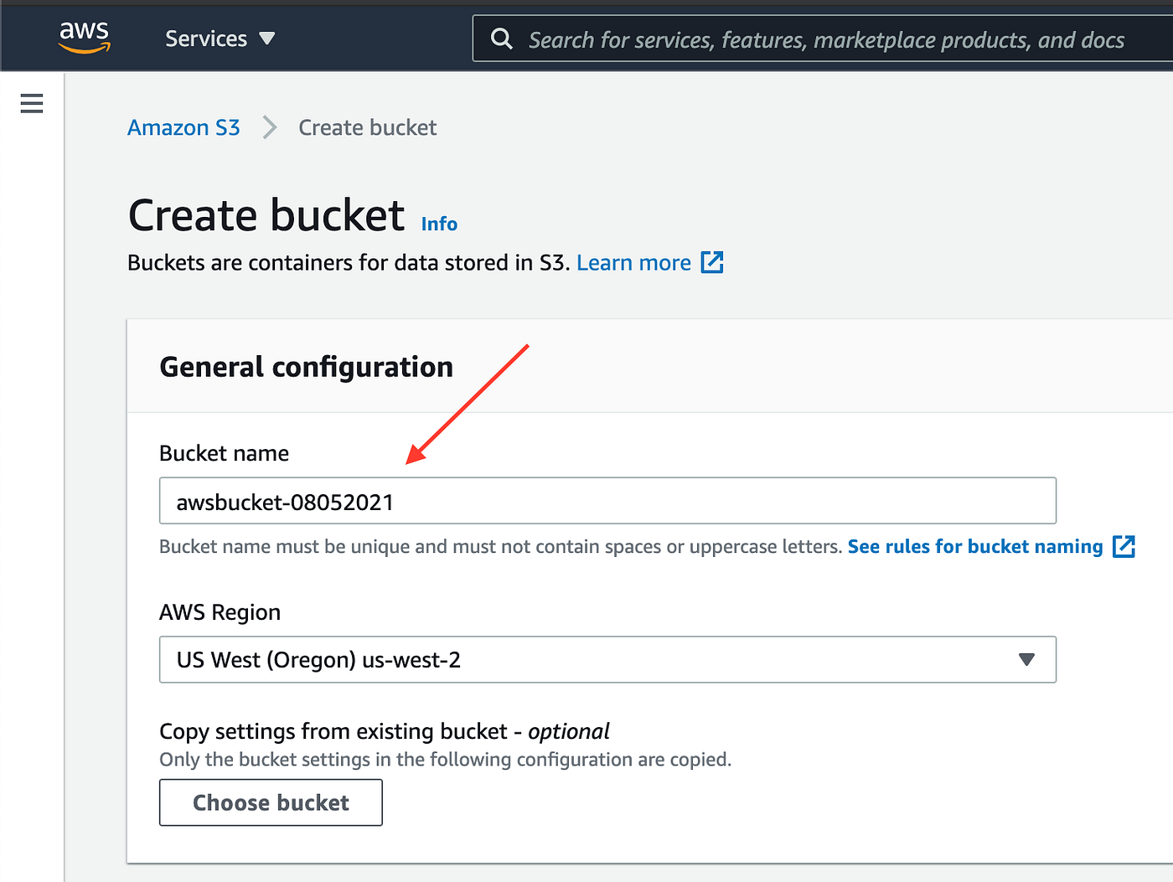Click the AWS Region dropdown chevron
1173x882 pixels.
pos(1027,660)
